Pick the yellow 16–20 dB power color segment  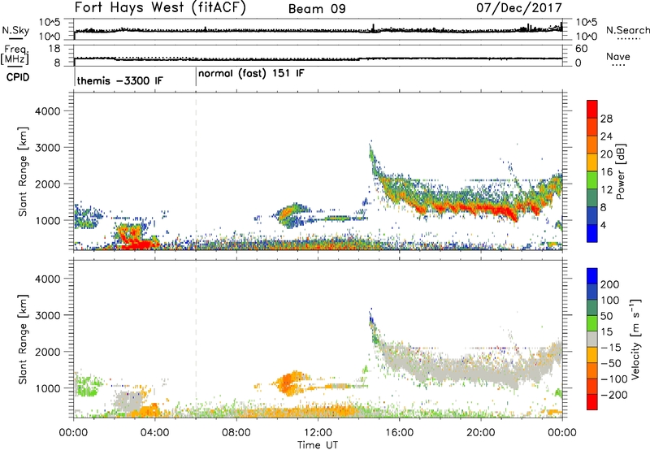(592, 162)
